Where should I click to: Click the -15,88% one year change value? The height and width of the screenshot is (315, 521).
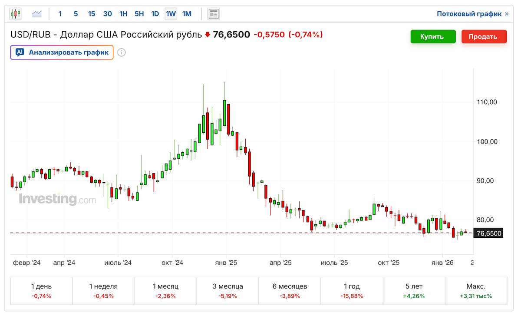pos(352,296)
